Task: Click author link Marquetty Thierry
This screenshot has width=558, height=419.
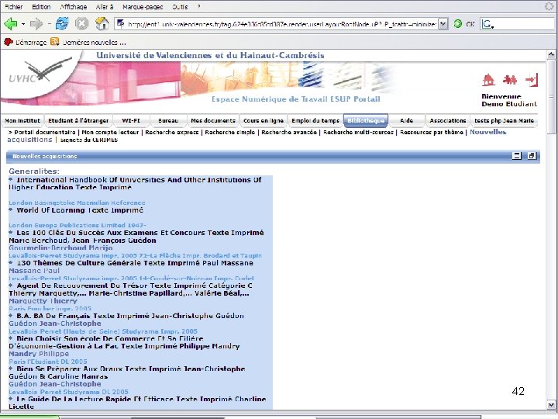Action: (43, 301)
